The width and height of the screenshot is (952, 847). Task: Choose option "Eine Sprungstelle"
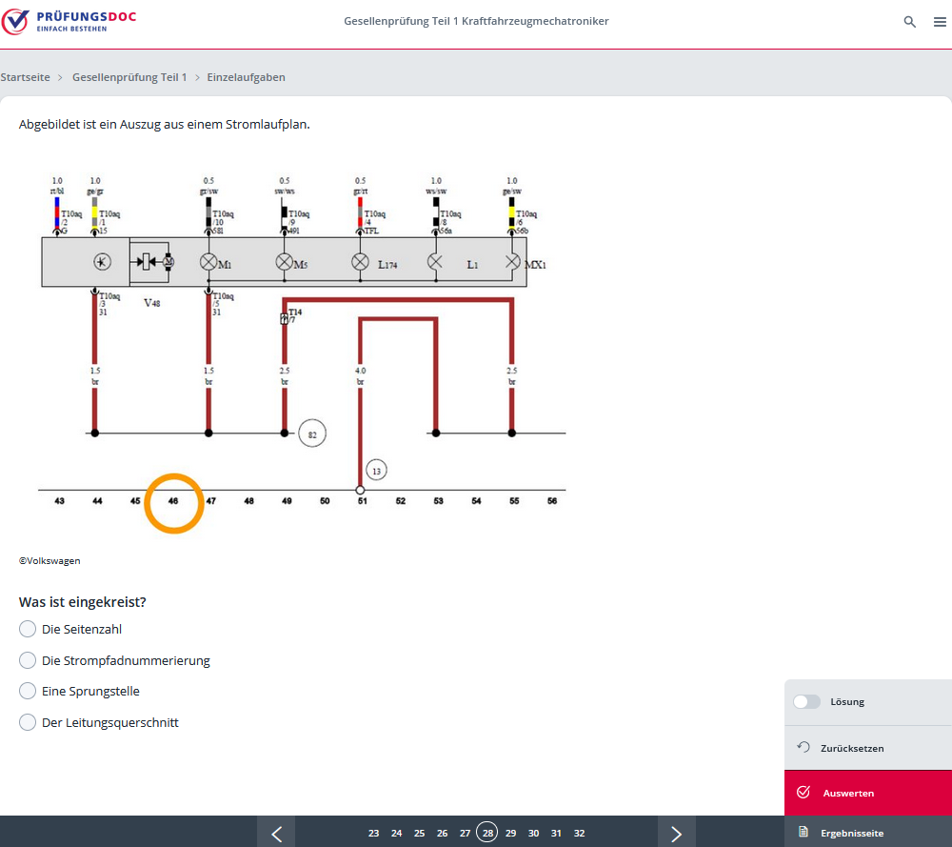tap(28, 692)
